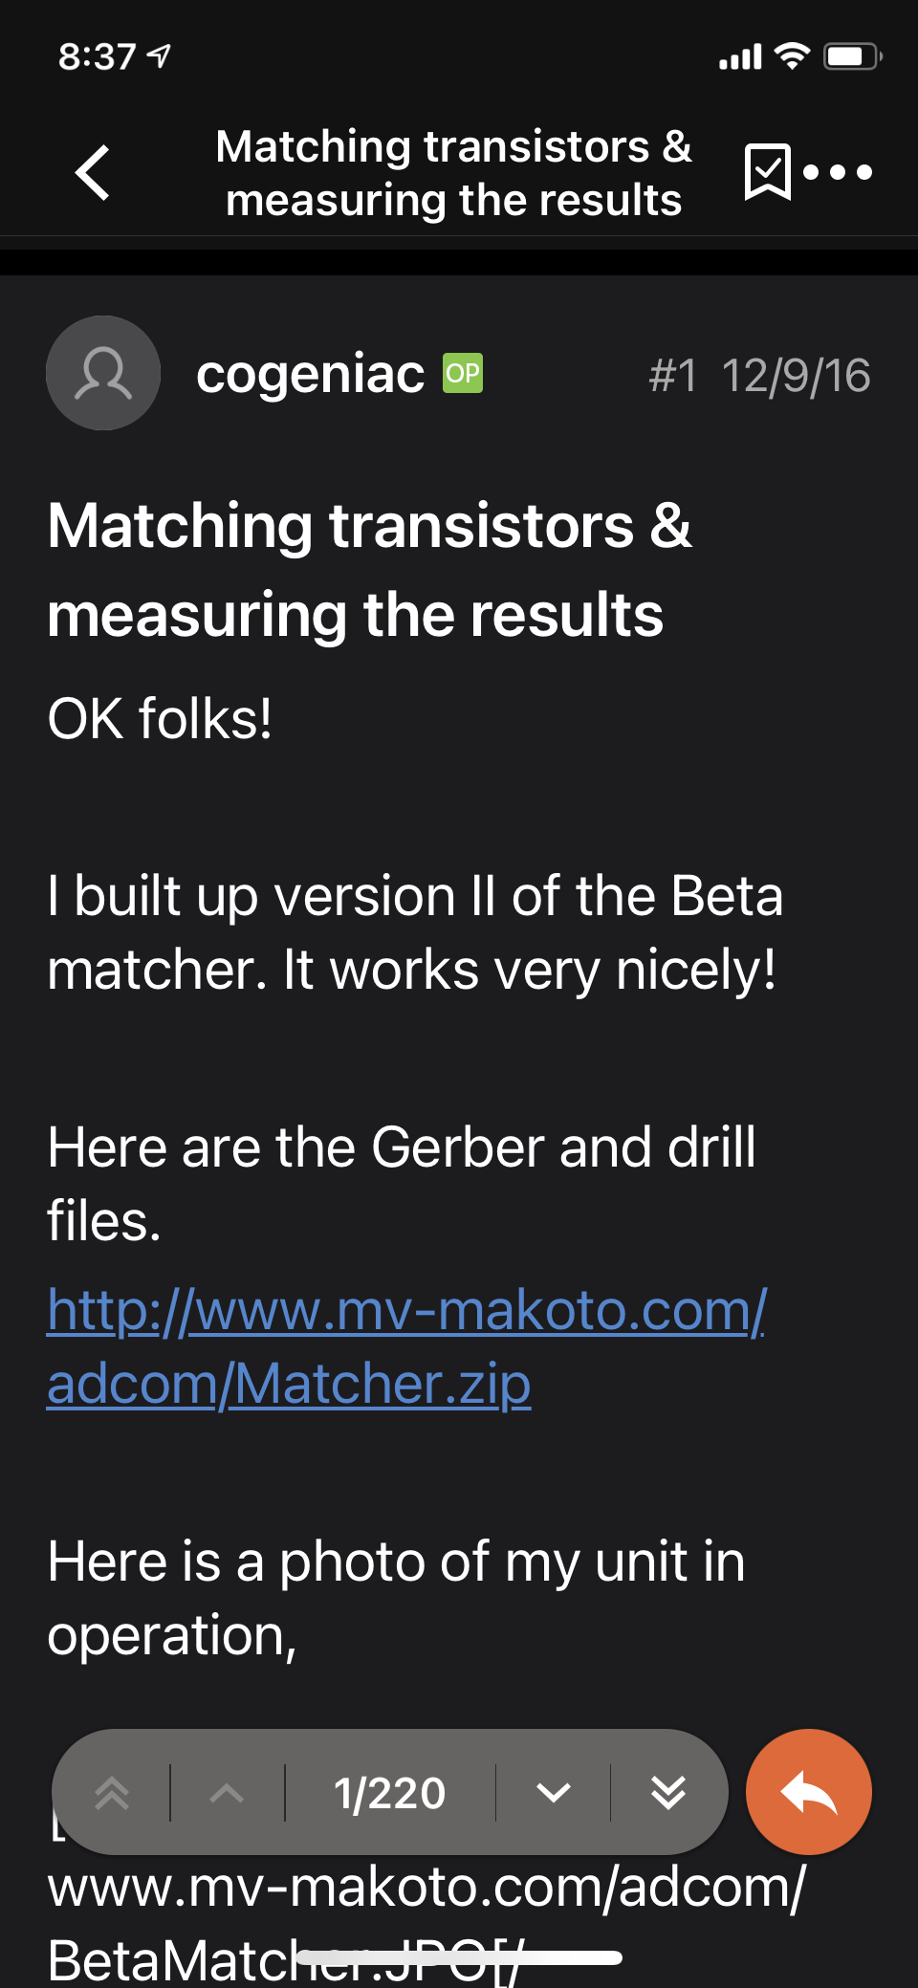The image size is (918, 1988).
Task: Tap the thread title in header bar
Action: point(453,173)
